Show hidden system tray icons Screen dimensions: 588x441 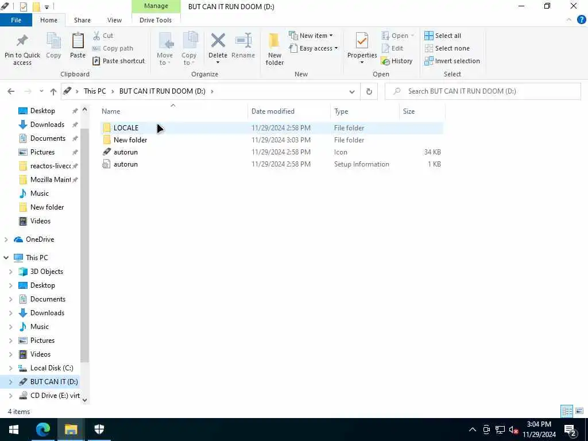pyautogui.click(x=473, y=430)
